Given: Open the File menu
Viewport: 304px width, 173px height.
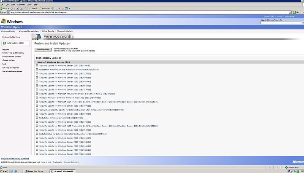Looking at the screenshot, I should click(2, 5).
